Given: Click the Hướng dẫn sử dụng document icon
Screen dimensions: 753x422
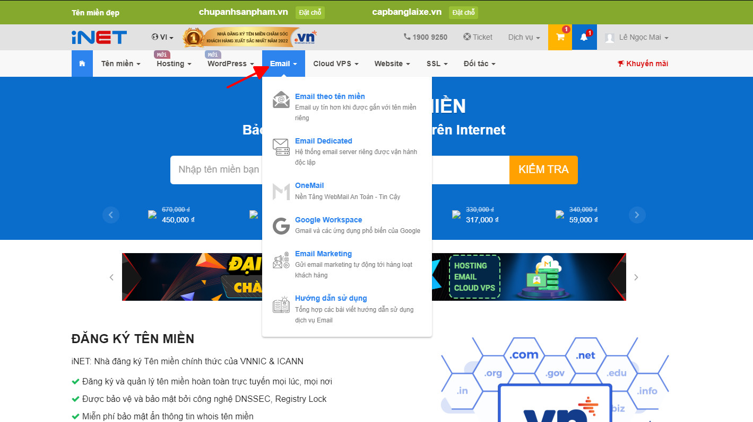Looking at the screenshot, I should click(281, 304).
